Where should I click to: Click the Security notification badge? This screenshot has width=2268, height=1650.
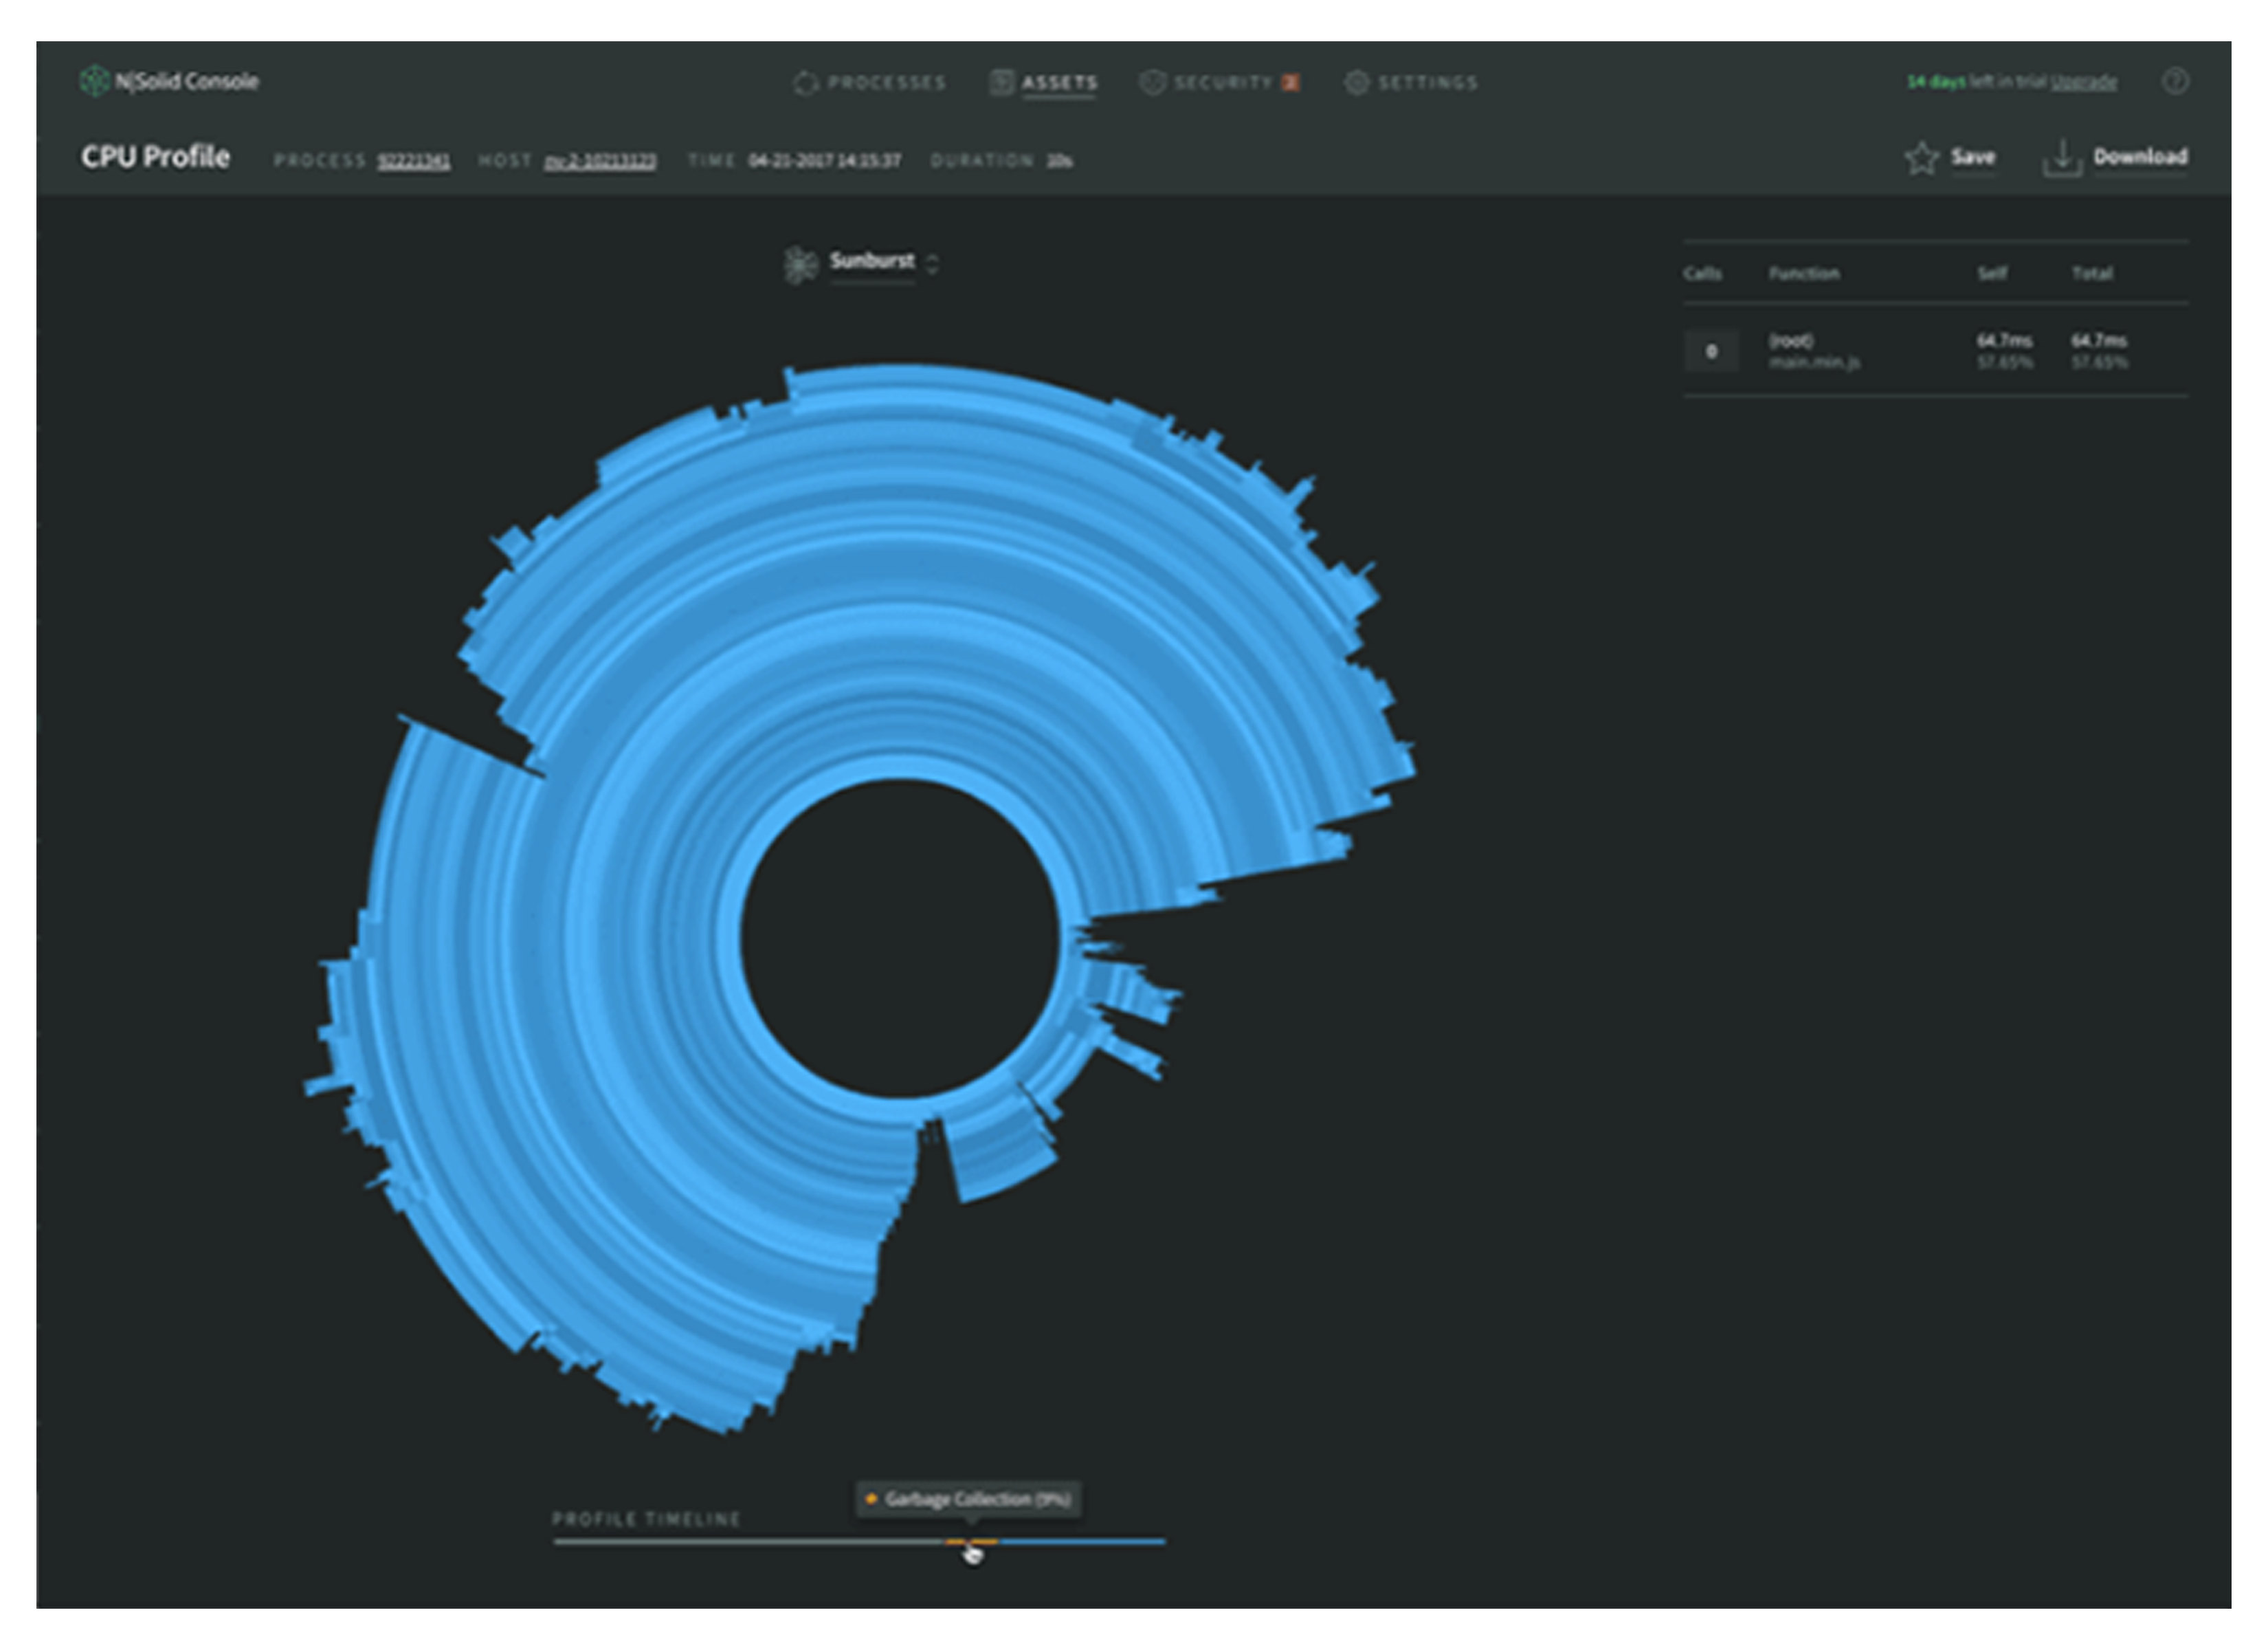coord(1291,83)
